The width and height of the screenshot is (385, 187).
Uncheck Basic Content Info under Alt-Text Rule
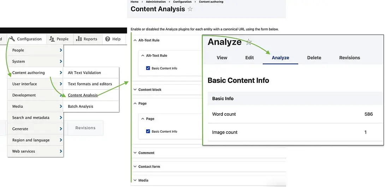coord(148,68)
